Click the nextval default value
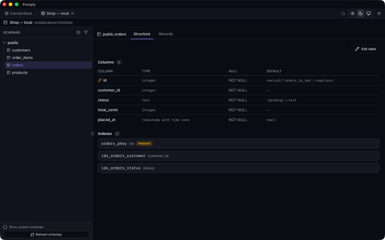Viewport: 385px width, 240px height. [300, 80]
